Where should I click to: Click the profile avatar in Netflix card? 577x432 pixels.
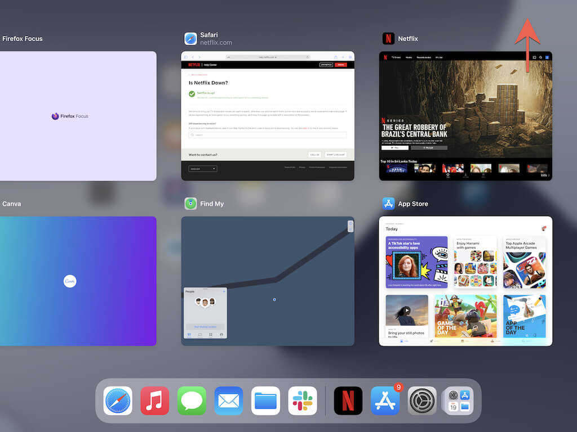(x=547, y=57)
